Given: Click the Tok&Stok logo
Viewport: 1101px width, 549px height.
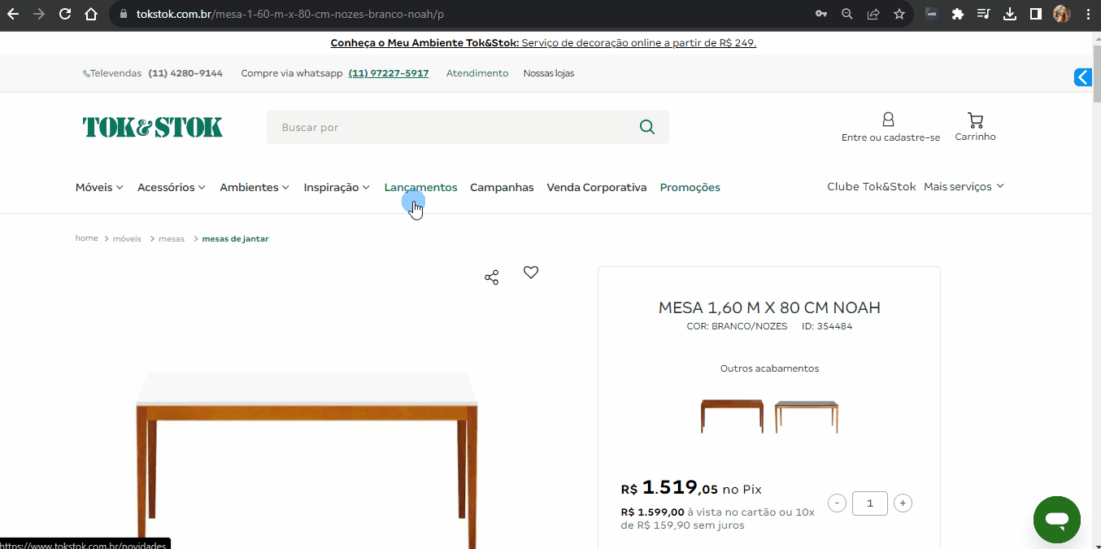Looking at the screenshot, I should (153, 127).
